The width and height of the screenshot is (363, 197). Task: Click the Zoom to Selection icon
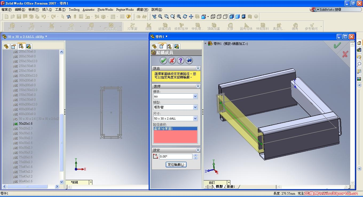(179, 17)
